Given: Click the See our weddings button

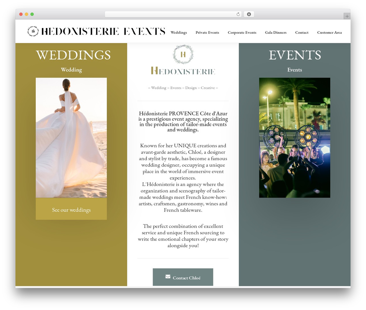Looking at the screenshot, I should (x=71, y=209).
